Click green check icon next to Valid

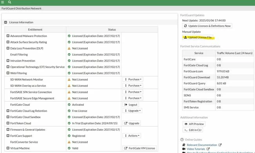[69, 148]
